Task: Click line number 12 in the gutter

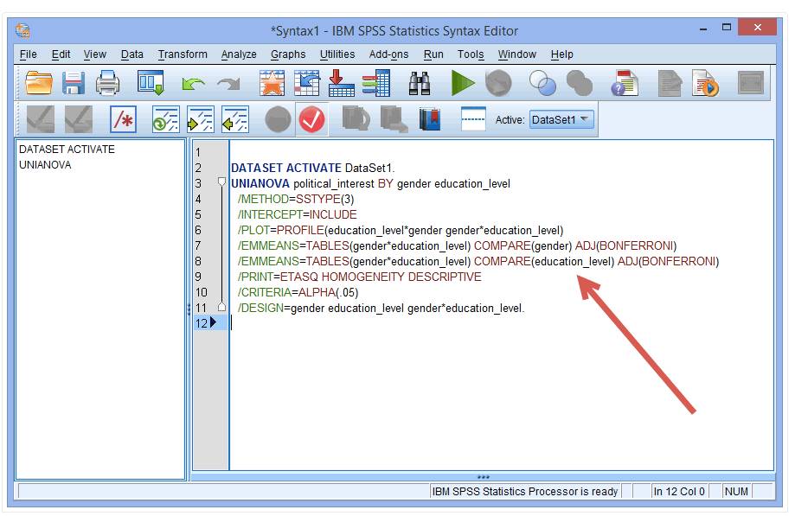Action: tap(202, 323)
